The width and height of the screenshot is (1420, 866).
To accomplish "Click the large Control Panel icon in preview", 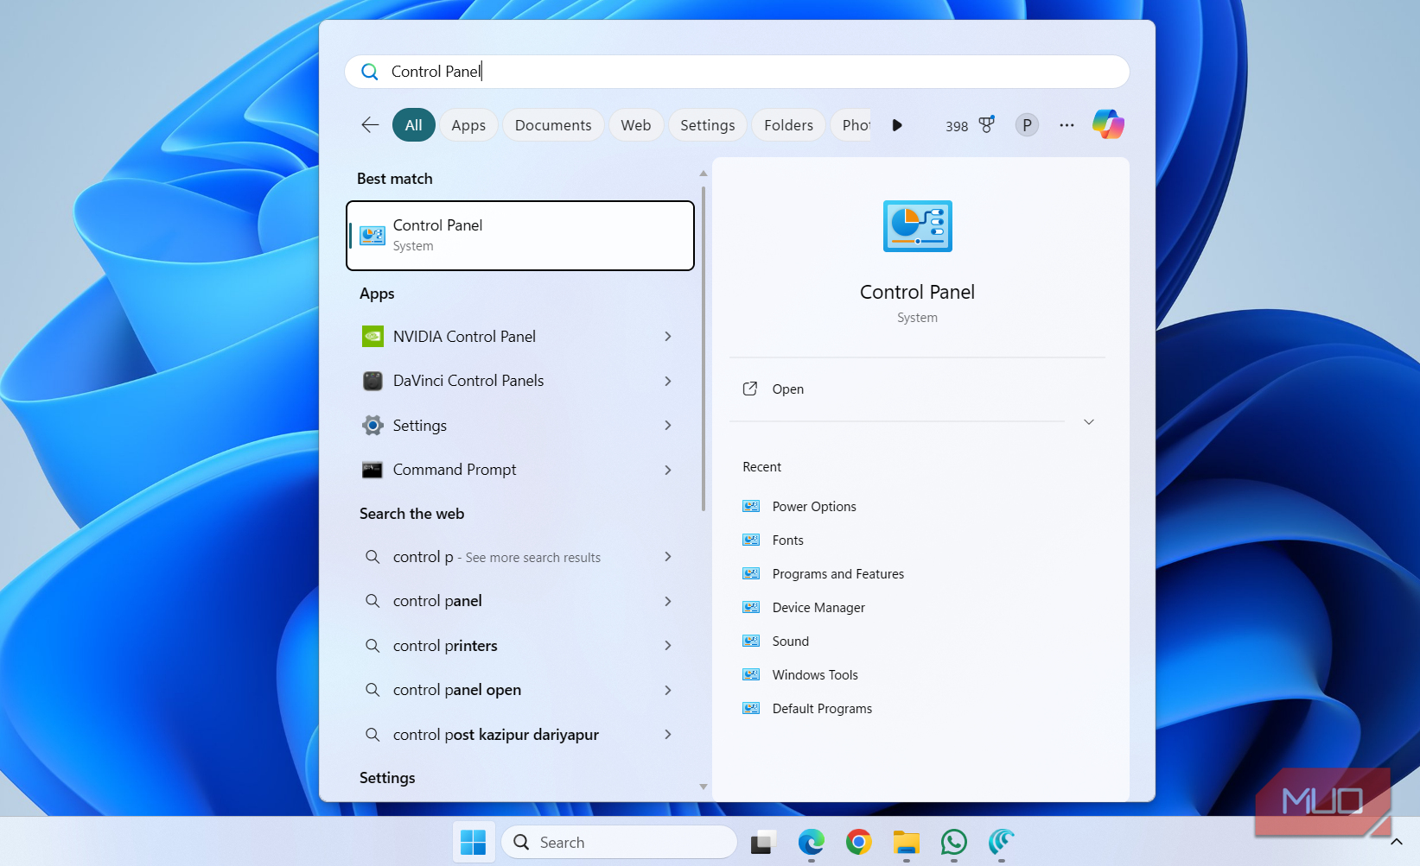I will pyautogui.click(x=917, y=226).
